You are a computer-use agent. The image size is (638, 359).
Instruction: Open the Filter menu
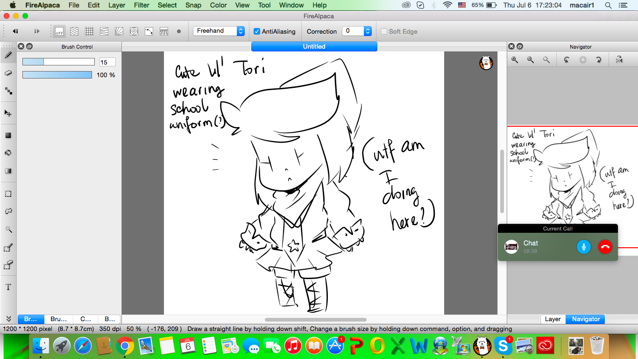[x=142, y=5]
